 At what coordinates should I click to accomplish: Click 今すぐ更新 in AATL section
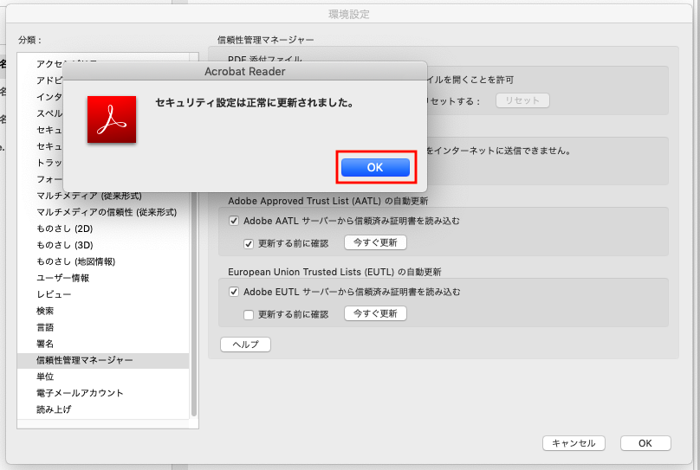point(375,242)
